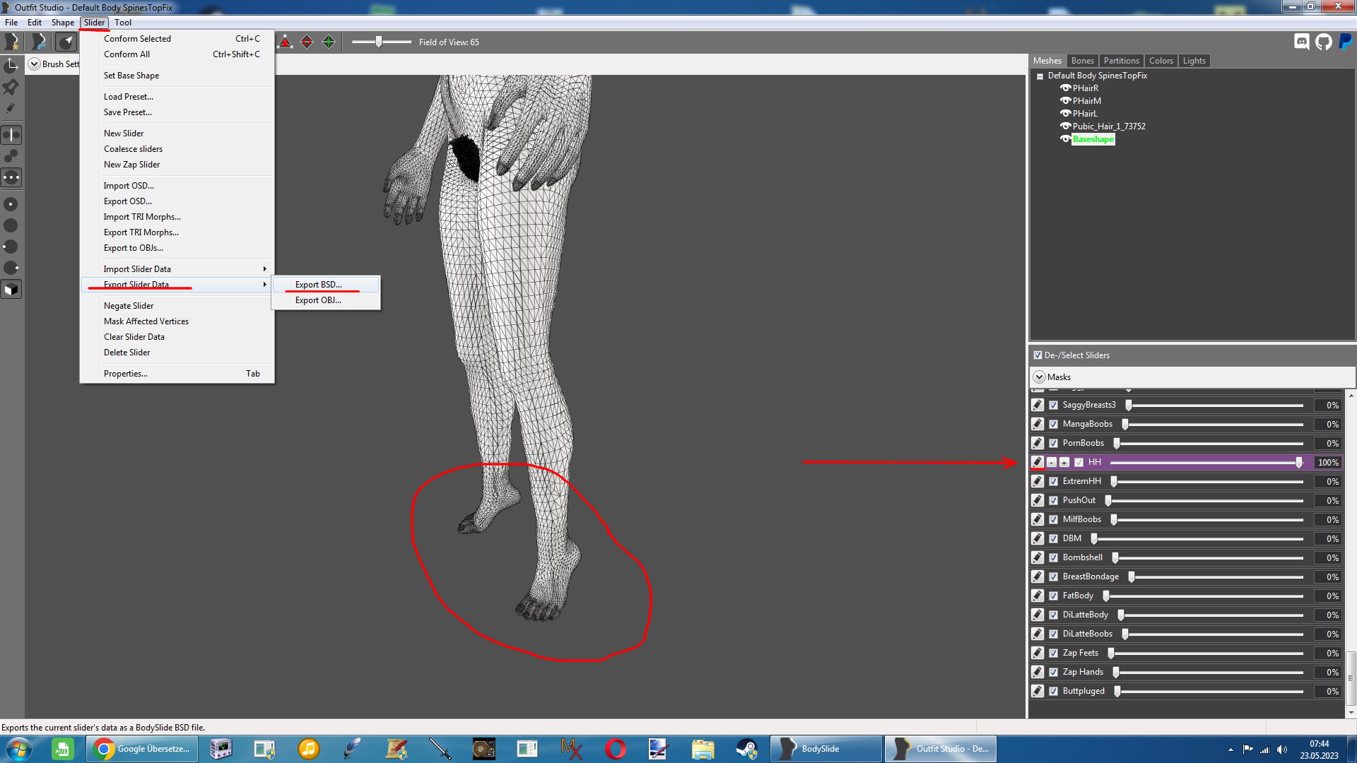
Task: Click the minus button on HH slider
Action: coord(1052,462)
